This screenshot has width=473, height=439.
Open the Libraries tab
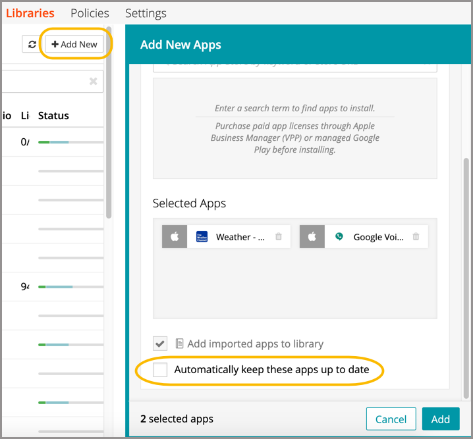point(30,13)
